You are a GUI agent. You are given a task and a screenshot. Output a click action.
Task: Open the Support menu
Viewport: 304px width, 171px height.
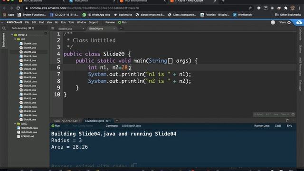coord(93,22)
